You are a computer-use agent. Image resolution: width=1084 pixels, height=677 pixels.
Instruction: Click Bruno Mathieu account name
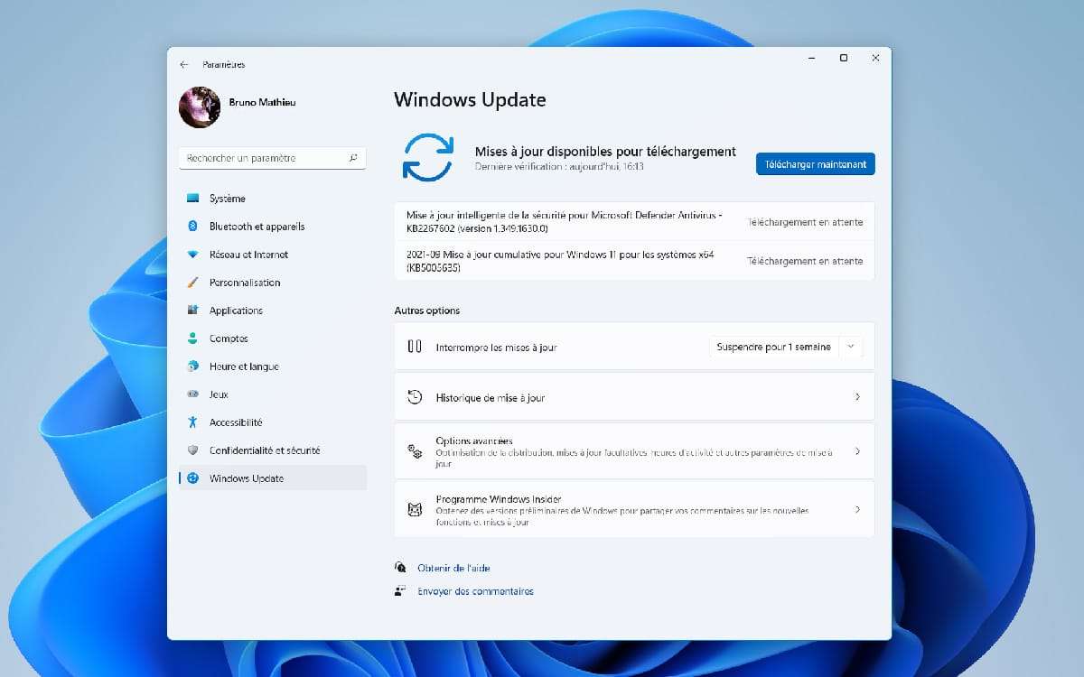262,103
